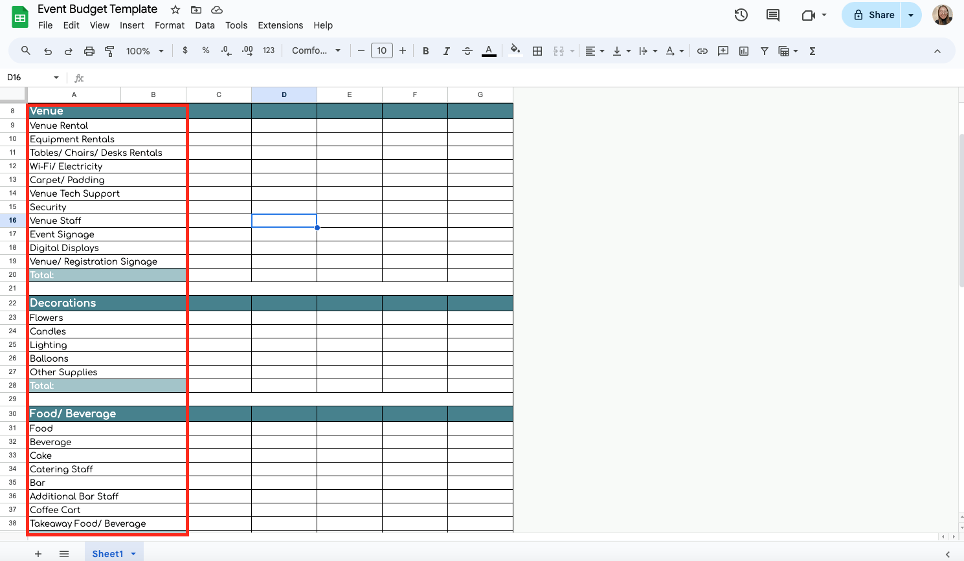Click the Share button
964x561 pixels.
click(x=873, y=15)
